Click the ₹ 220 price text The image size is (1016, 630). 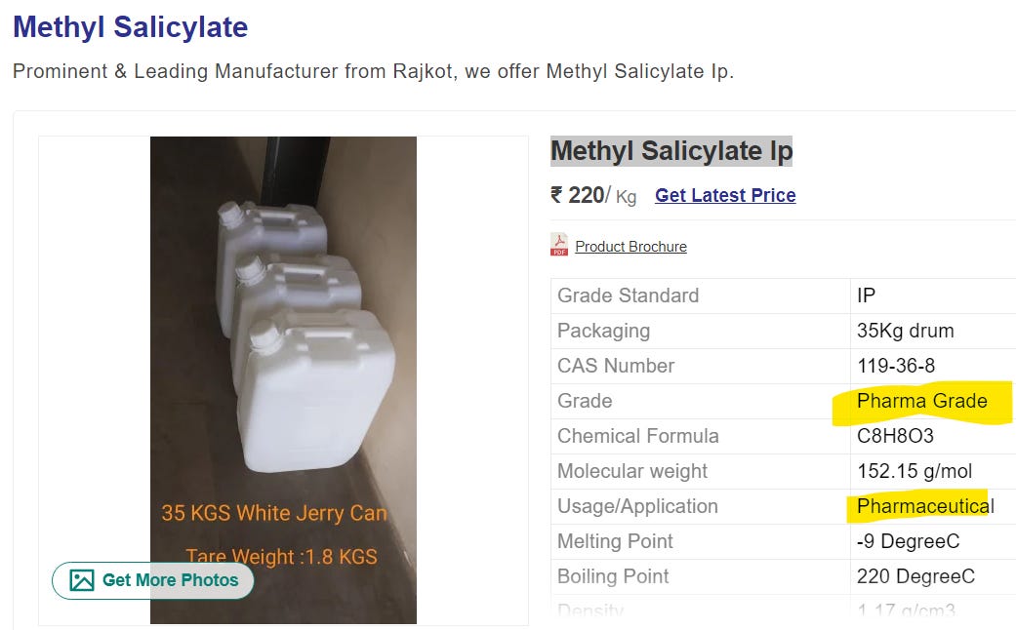tap(578, 195)
